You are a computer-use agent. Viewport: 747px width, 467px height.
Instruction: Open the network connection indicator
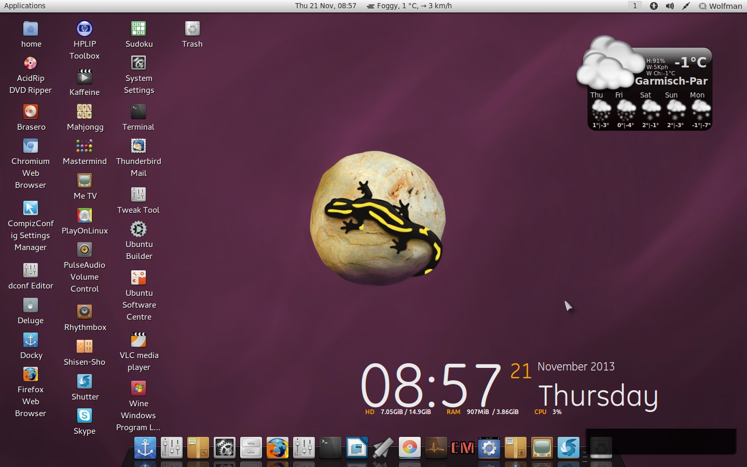click(686, 6)
